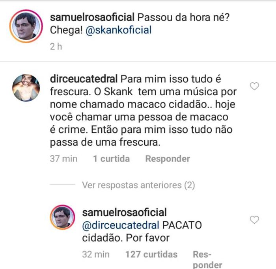The width and height of the screenshot is (276, 269).
Task: Tap the 32 min timestamp on the reply
Action: (96, 254)
